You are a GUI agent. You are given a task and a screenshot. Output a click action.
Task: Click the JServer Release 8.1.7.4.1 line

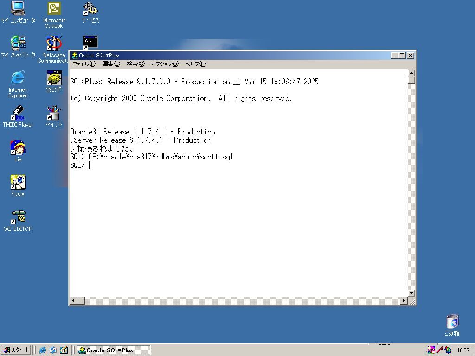(x=141, y=140)
